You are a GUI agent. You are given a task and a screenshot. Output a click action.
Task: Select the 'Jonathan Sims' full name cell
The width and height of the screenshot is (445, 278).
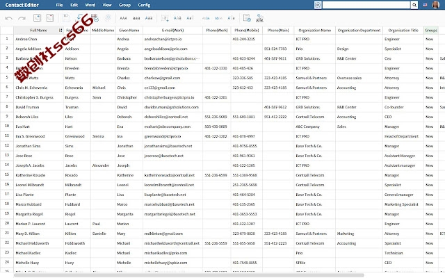(x=39, y=146)
